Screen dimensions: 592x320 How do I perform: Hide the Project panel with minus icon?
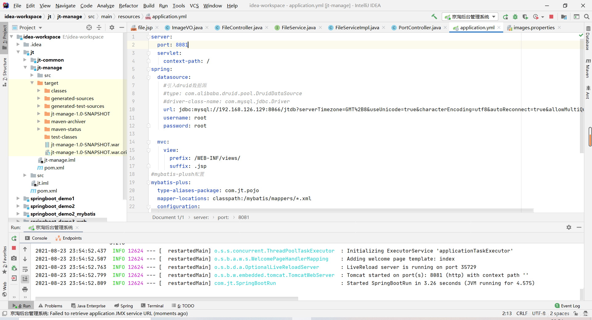point(122,27)
